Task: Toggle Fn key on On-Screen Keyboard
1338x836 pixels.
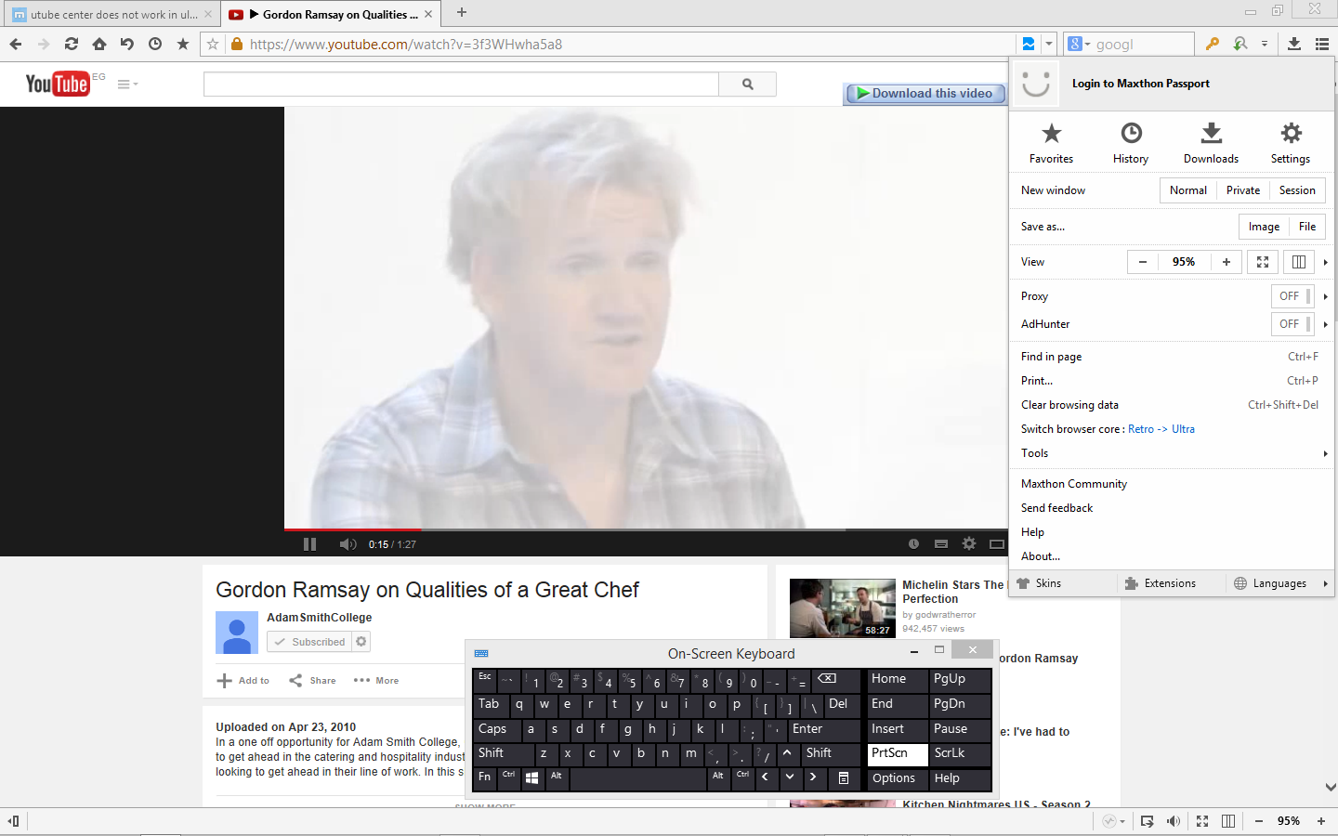Action: click(x=485, y=778)
